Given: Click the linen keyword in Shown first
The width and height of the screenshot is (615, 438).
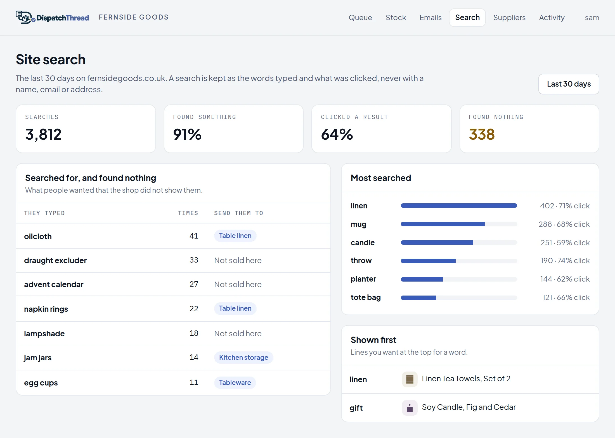Looking at the screenshot, I should [358, 379].
